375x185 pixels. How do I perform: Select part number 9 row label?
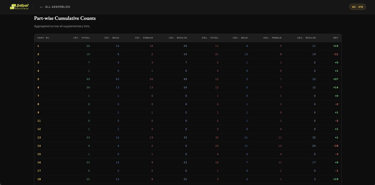click(38, 112)
